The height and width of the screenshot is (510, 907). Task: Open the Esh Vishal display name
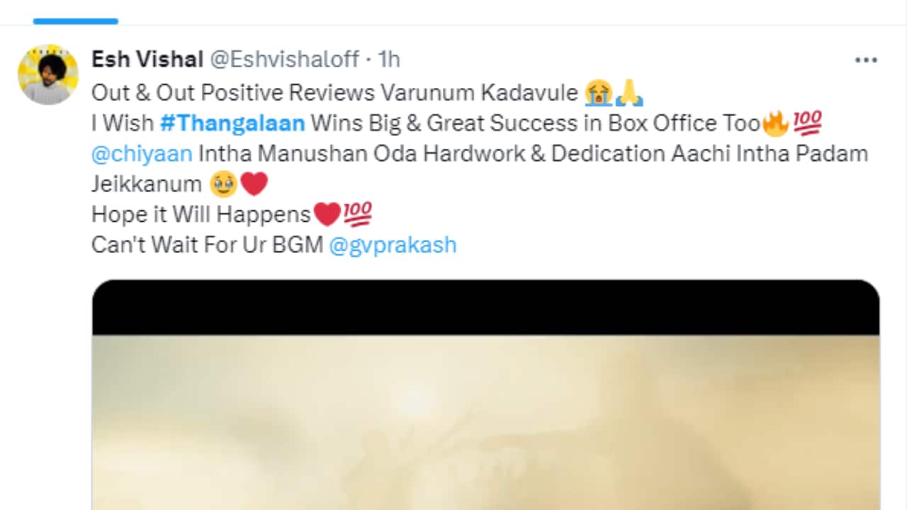pos(147,59)
